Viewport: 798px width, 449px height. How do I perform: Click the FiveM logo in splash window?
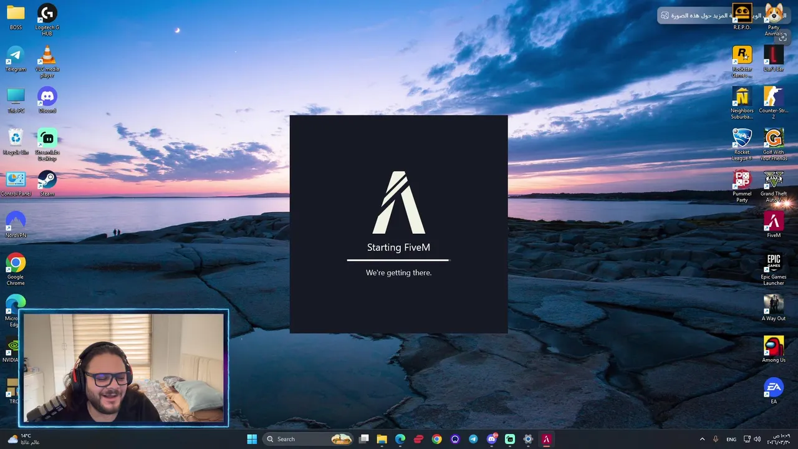pos(399,203)
